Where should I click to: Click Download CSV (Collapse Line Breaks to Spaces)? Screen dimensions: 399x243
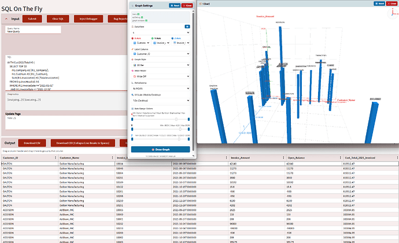coord(83,143)
